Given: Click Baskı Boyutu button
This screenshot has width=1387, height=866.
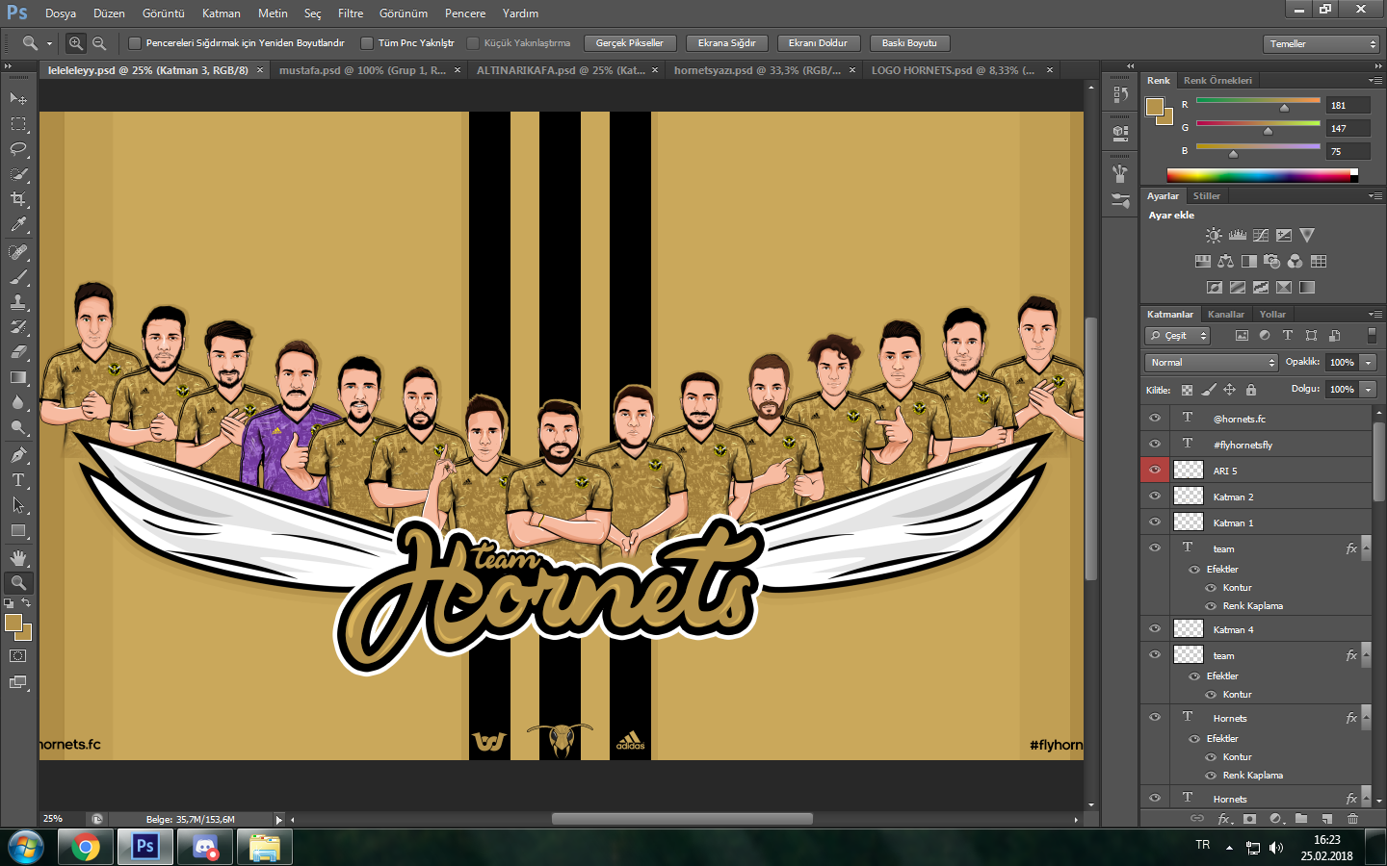Looking at the screenshot, I should (909, 43).
